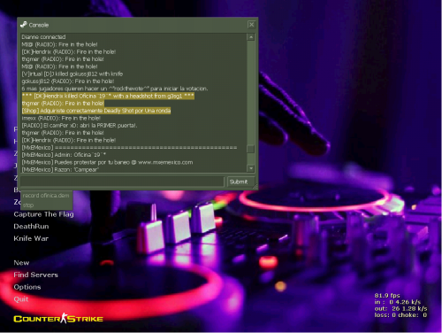Select Knife War from main menu
The image size is (442, 333).
tap(31, 238)
